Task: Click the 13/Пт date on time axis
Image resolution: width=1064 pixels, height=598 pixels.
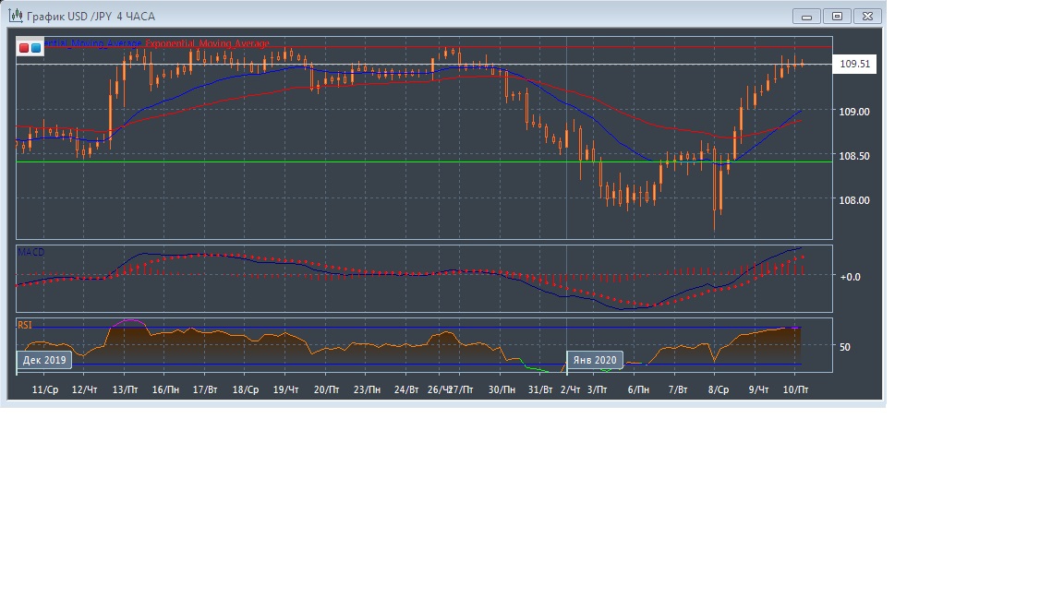Action: tap(126, 390)
